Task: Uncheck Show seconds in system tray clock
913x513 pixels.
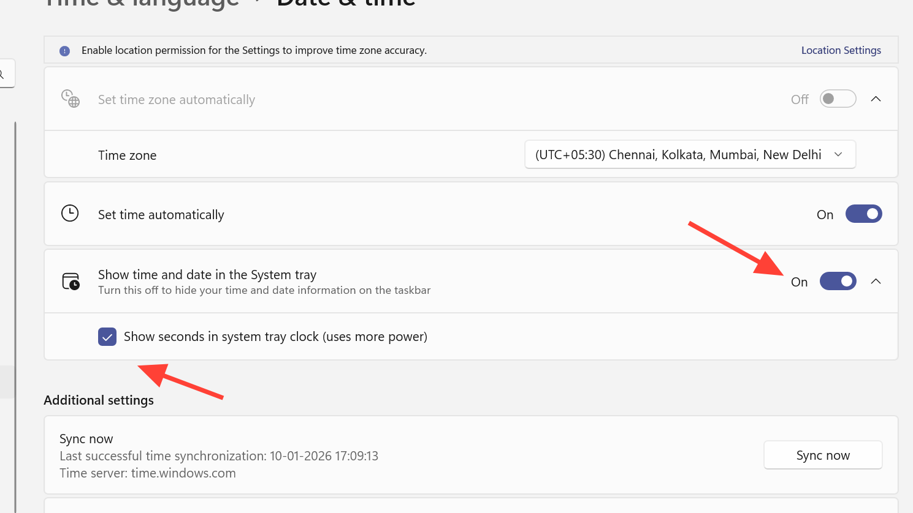Action: 107,337
